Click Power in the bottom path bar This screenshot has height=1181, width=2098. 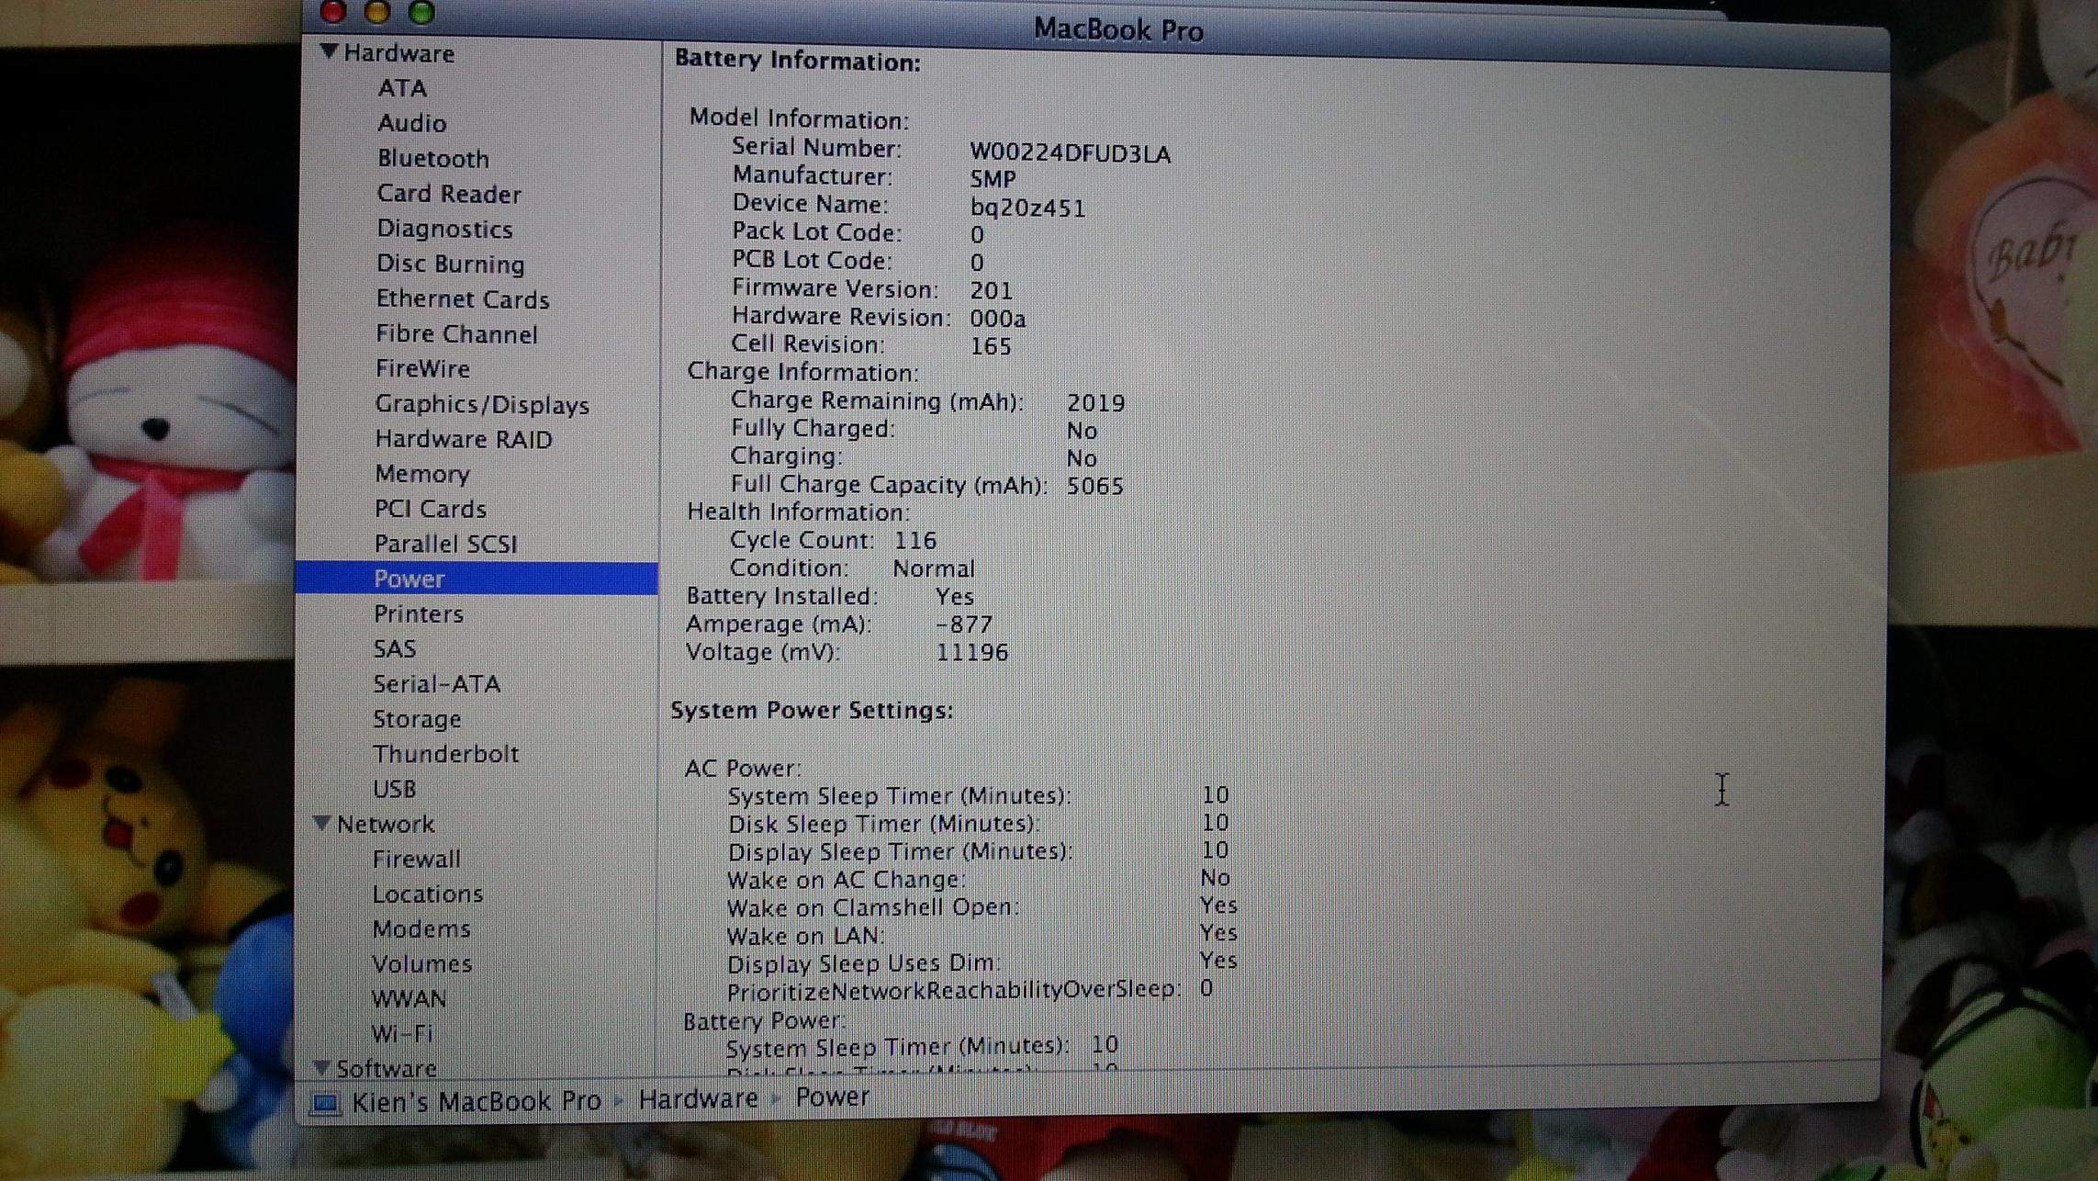(832, 1097)
